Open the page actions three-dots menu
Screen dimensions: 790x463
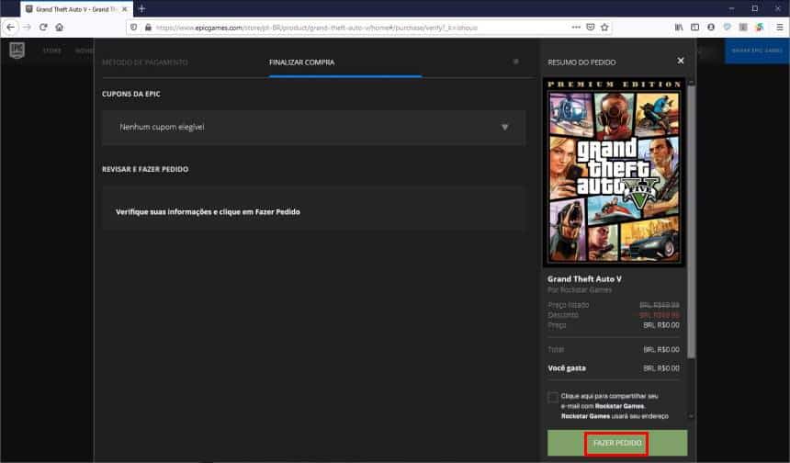[x=576, y=28]
